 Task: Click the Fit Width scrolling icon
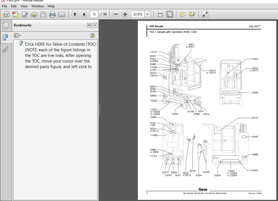pyautogui.click(x=160, y=14)
